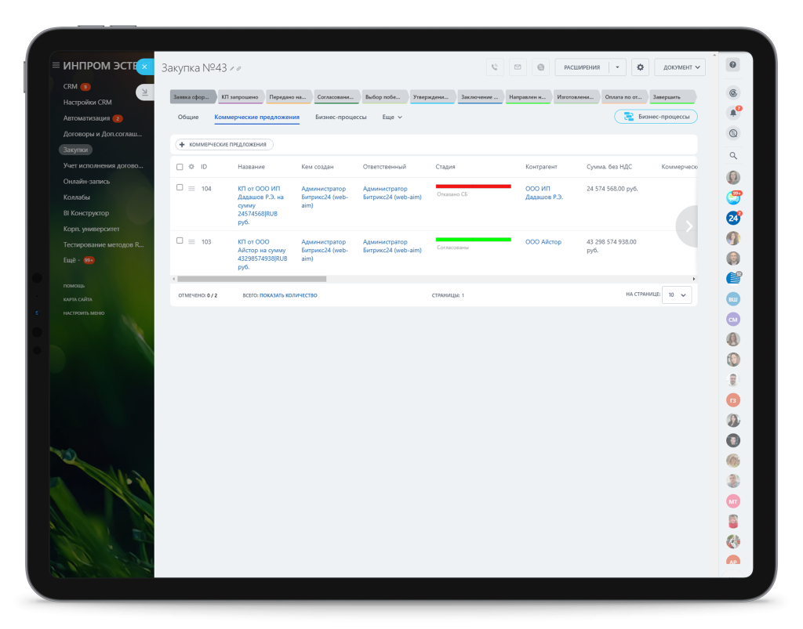Close the slider panel with X button

tap(144, 67)
